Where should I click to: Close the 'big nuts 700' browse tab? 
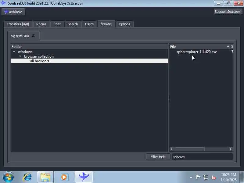click(x=33, y=36)
